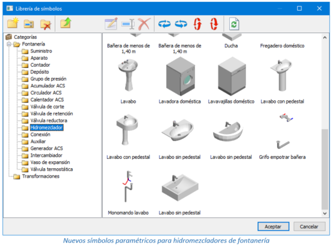Pick the Monomando lavabo symbol
This screenshot has width=332, height=248.
pyautogui.click(x=128, y=186)
